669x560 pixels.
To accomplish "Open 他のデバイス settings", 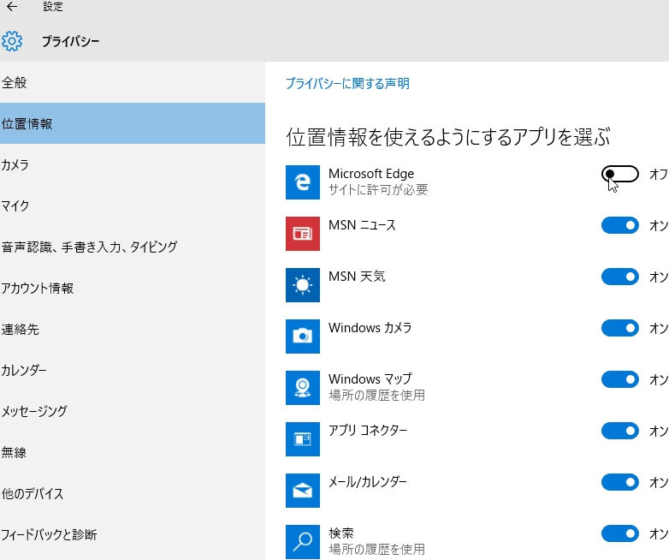I will click(x=133, y=493).
